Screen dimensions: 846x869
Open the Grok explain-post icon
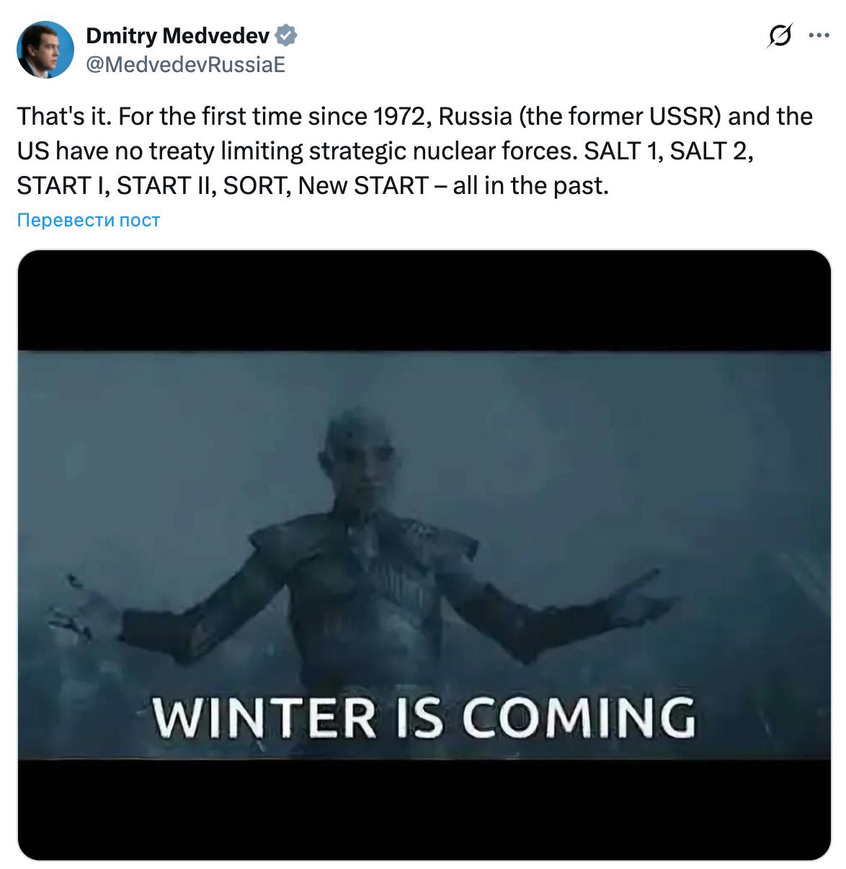click(779, 35)
